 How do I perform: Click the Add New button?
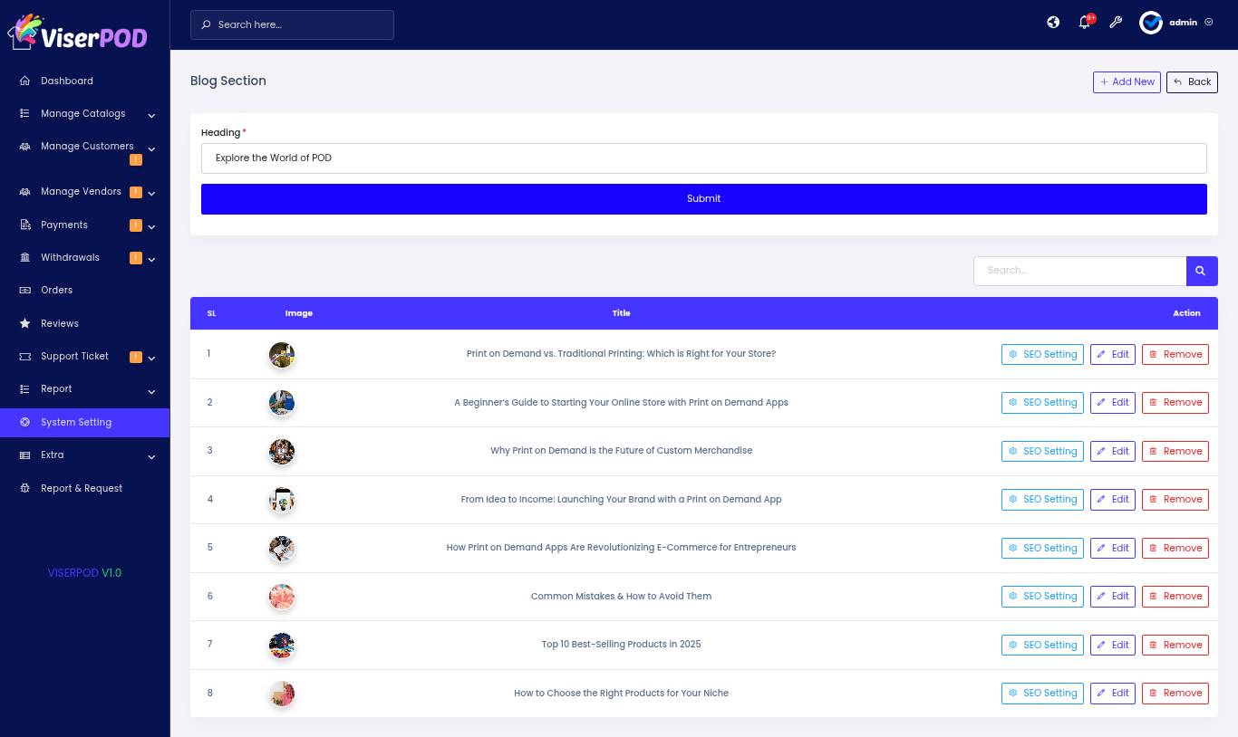click(x=1127, y=82)
